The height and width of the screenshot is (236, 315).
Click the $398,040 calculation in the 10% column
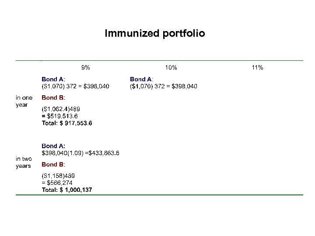tap(164, 86)
